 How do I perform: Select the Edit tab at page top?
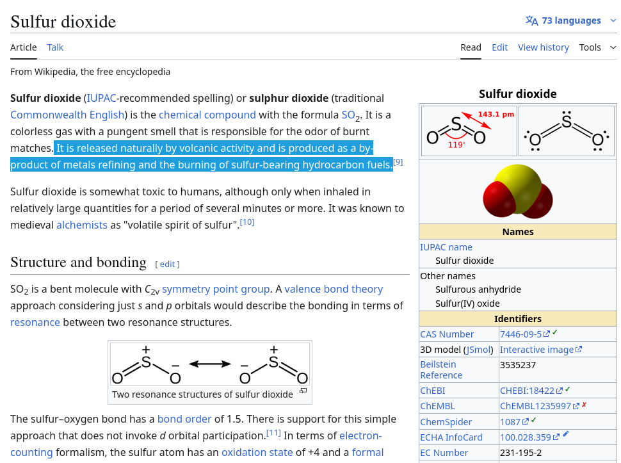click(499, 47)
